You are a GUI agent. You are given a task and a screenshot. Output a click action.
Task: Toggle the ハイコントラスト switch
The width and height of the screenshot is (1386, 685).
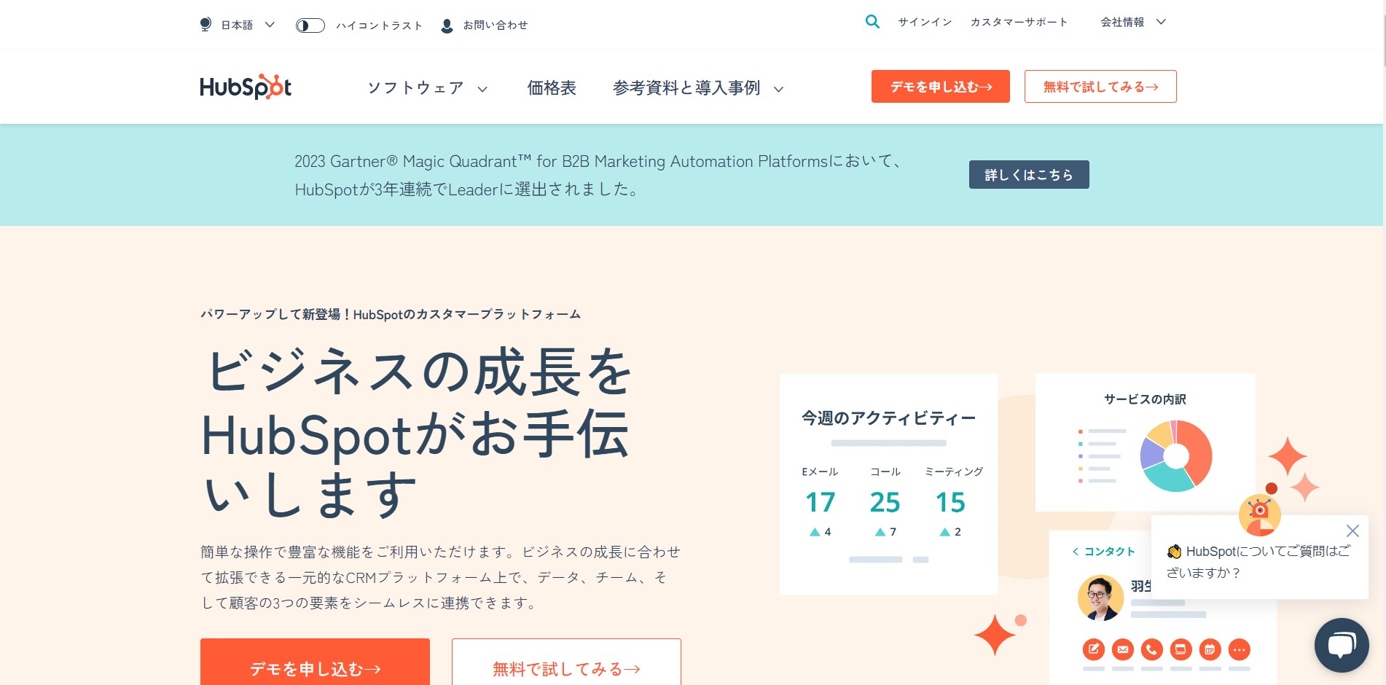tap(310, 26)
